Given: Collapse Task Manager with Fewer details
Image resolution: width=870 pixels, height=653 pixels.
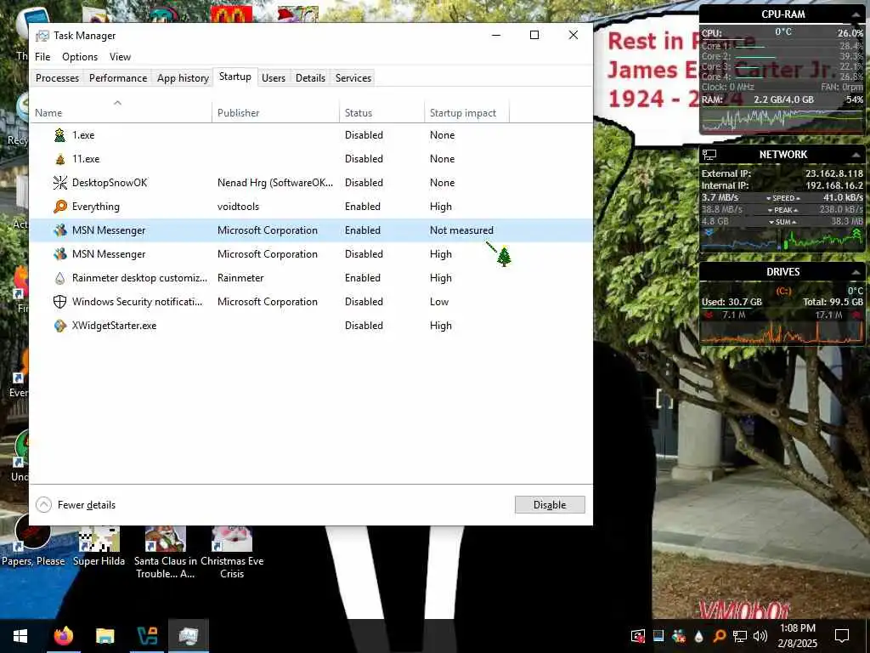Looking at the screenshot, I should coord(76,505).
